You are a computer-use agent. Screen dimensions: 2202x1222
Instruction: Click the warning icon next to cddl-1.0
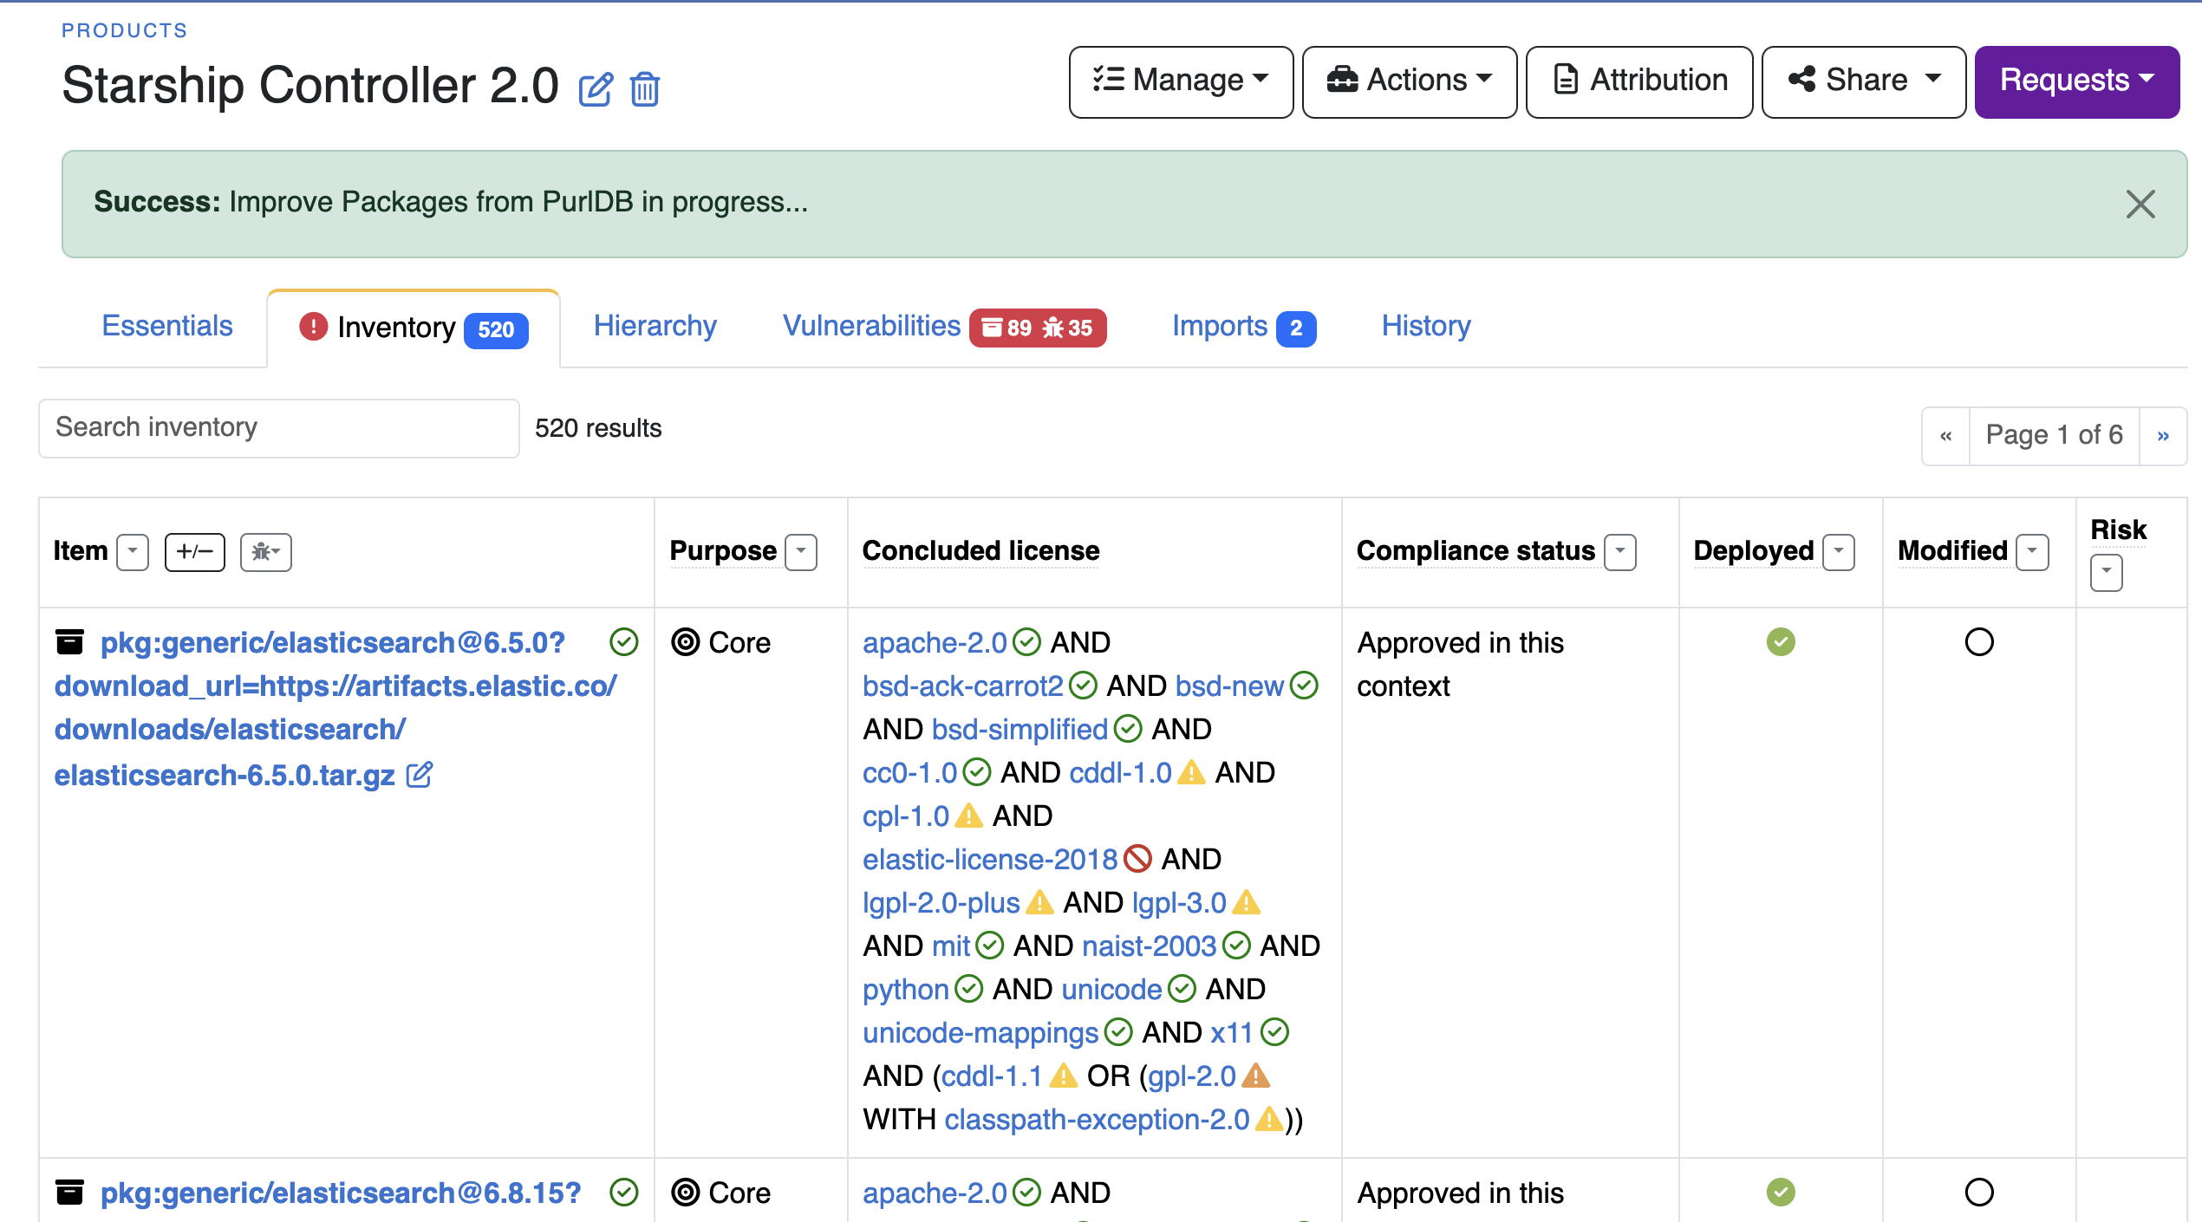[1192, 772]
